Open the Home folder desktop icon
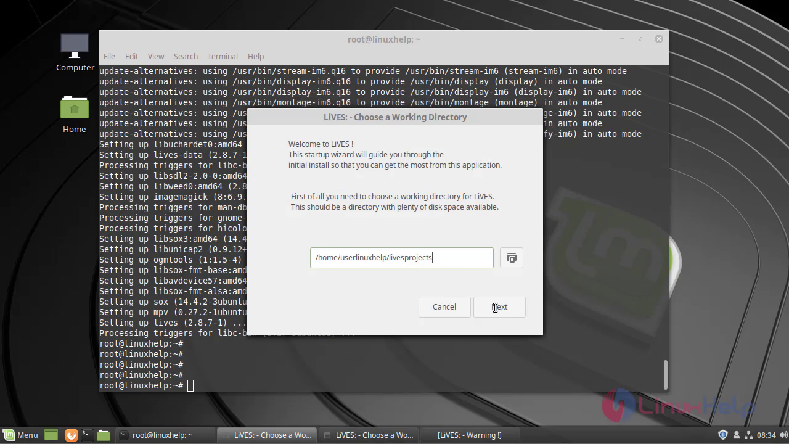 [x=75, y=114]
